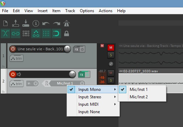
Task: Open the File menu
Action: click(5, 11)
